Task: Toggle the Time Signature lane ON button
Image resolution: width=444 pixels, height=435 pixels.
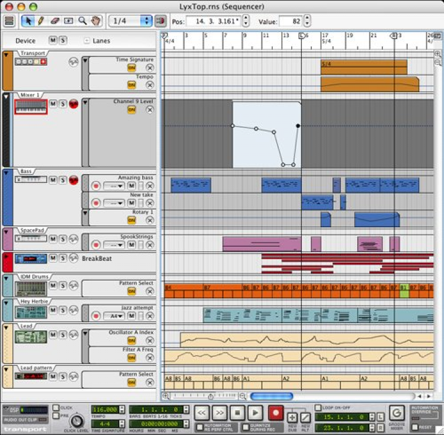Action: point(131,67)
